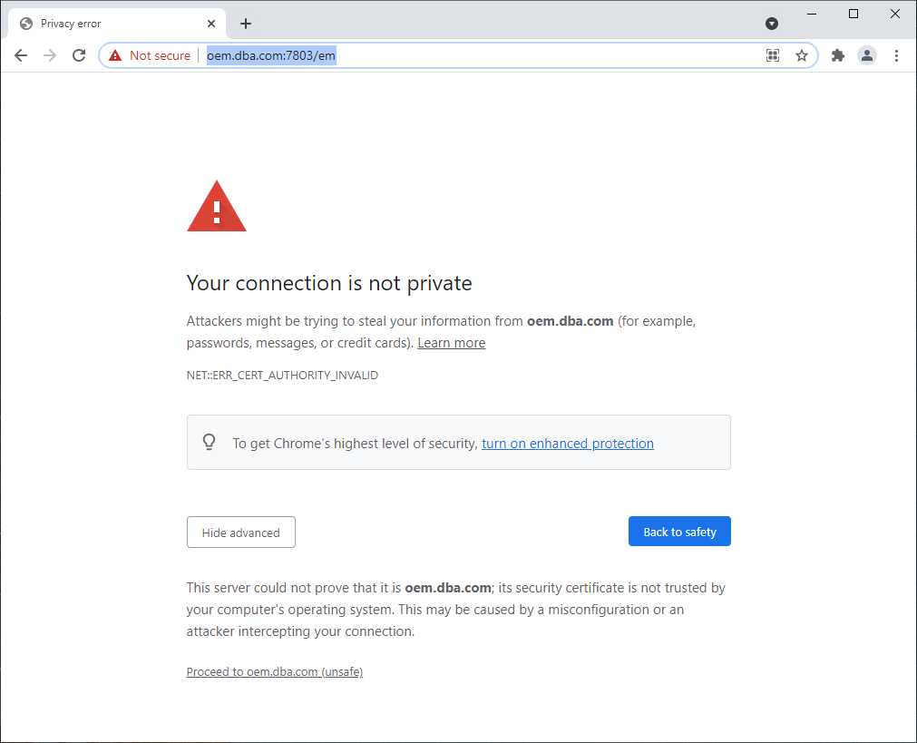Click the NET::ERR_CERT_AUTHORITY_INVALID error code
917x743 pixels.
coord(282,375)
